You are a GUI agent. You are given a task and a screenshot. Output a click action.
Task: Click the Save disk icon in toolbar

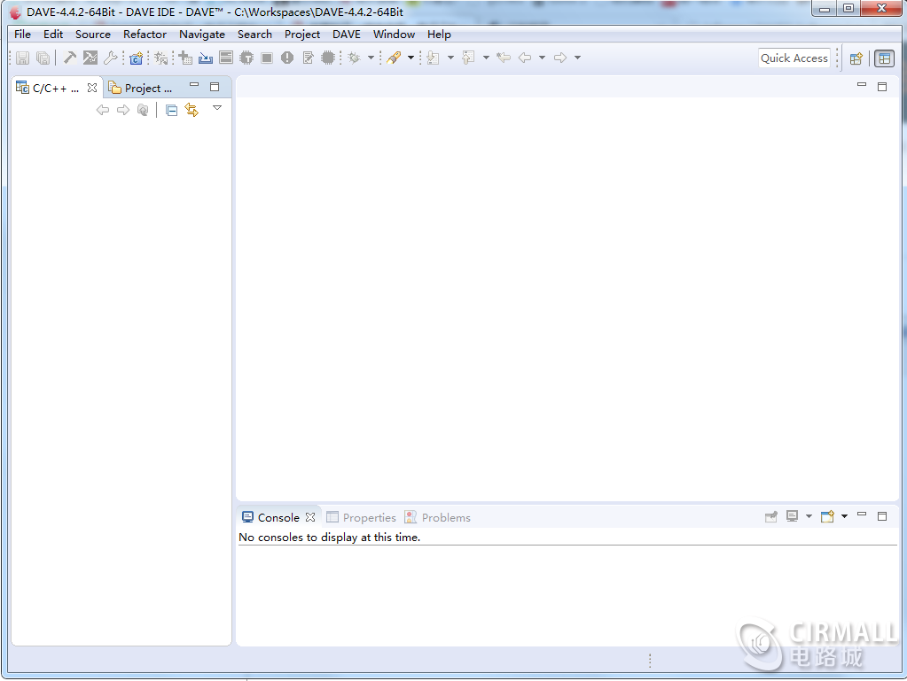click(22, 58)
